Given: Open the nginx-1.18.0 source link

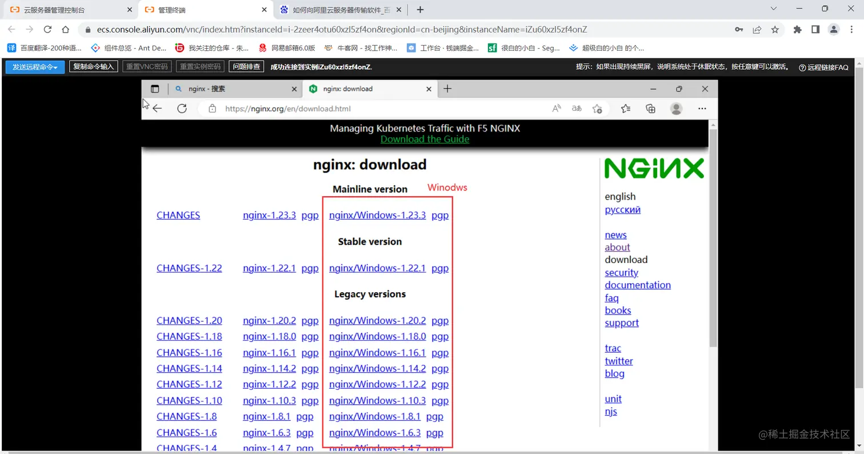Looking at the screenshot, I should (269, 336).
